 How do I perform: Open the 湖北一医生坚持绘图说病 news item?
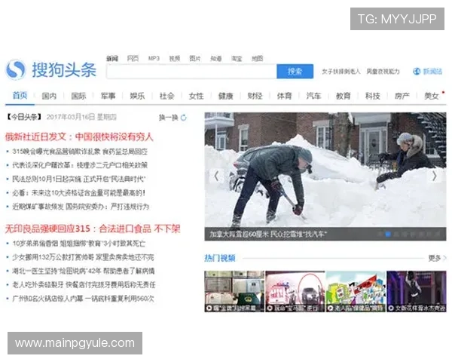click(x=84, y=271)
